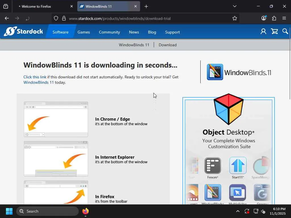
Task: Open the Games menu
Action: tap(84, 32)
